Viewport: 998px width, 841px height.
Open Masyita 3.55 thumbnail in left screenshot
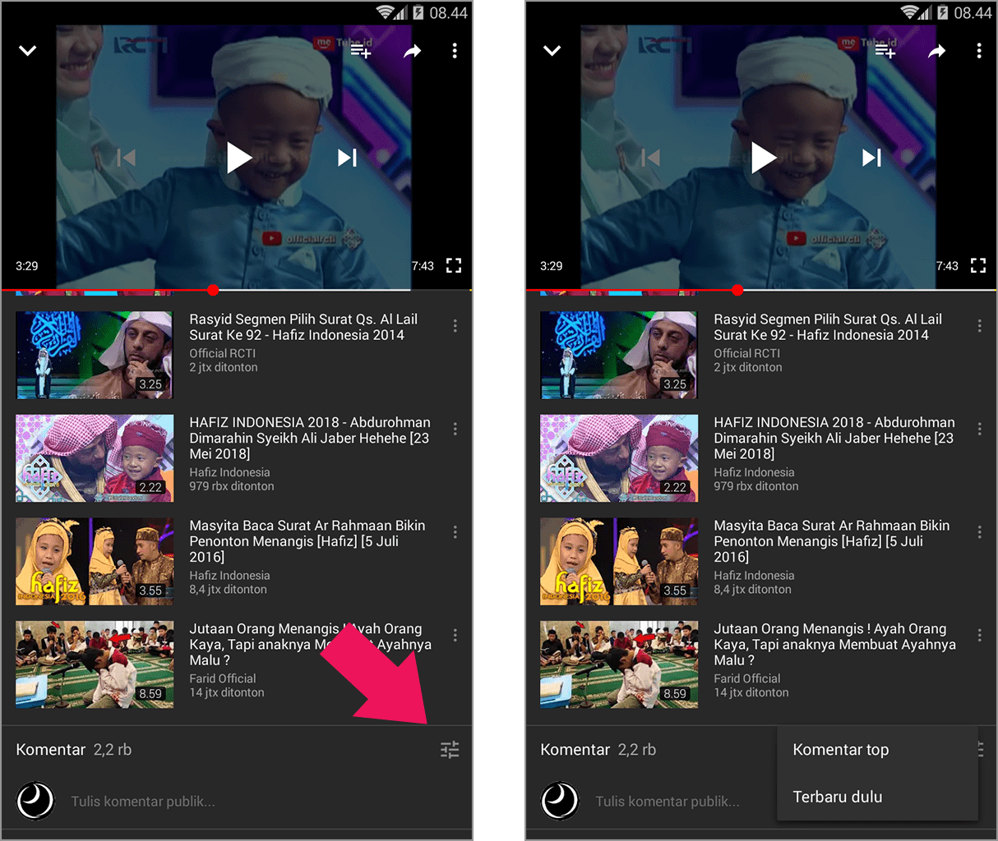(x=95, y=561)
